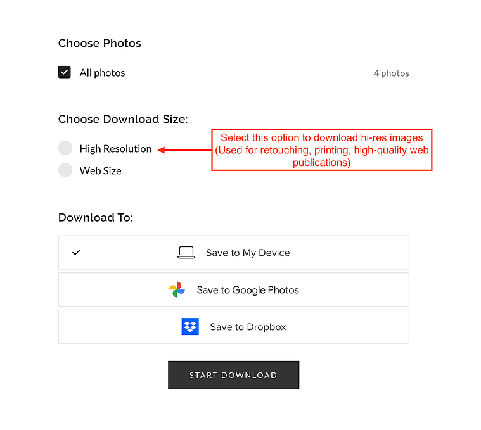Screen dimensions: 481x430
Task: Click the laptop device icon
Action: [x=186, y=253]
